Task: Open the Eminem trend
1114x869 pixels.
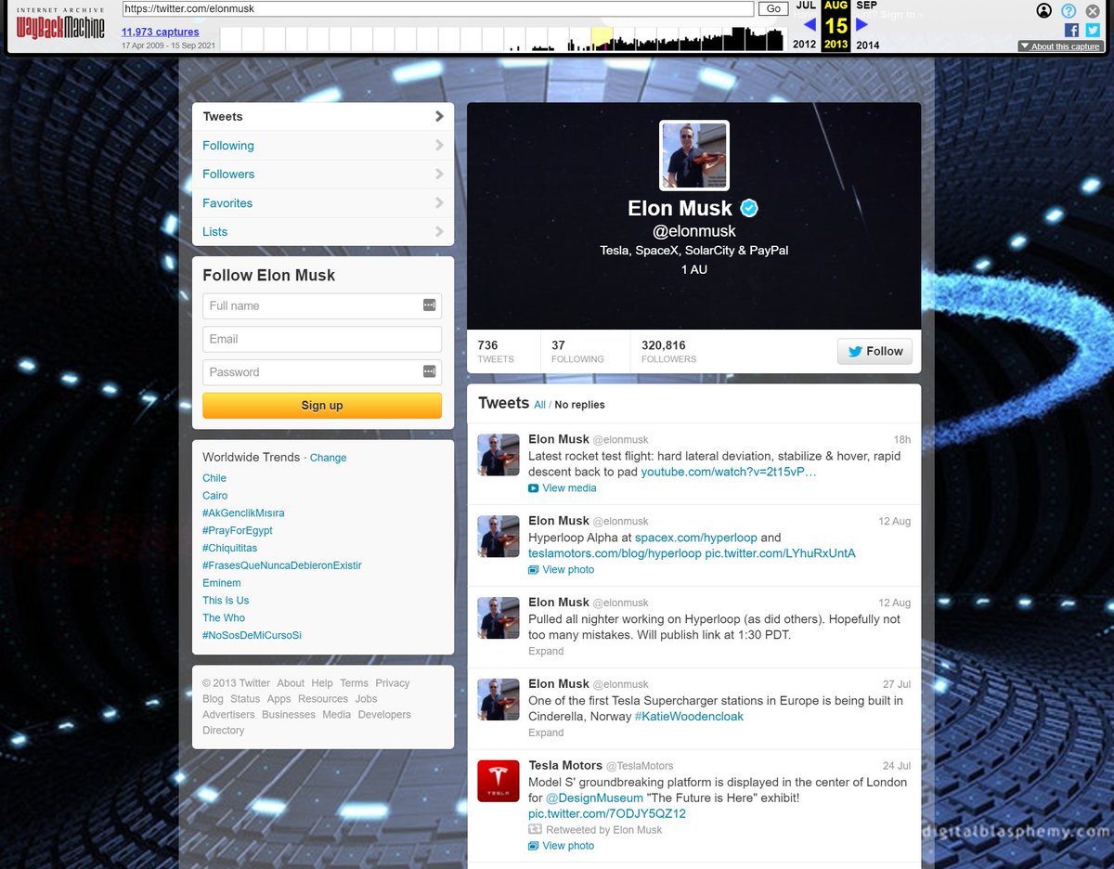Action: (x=222, y=583)
